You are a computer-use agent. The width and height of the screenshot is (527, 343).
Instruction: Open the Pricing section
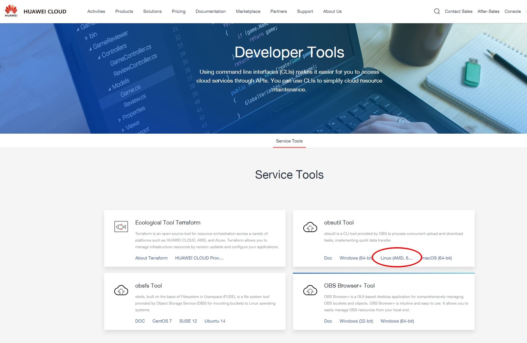point(179,11)
